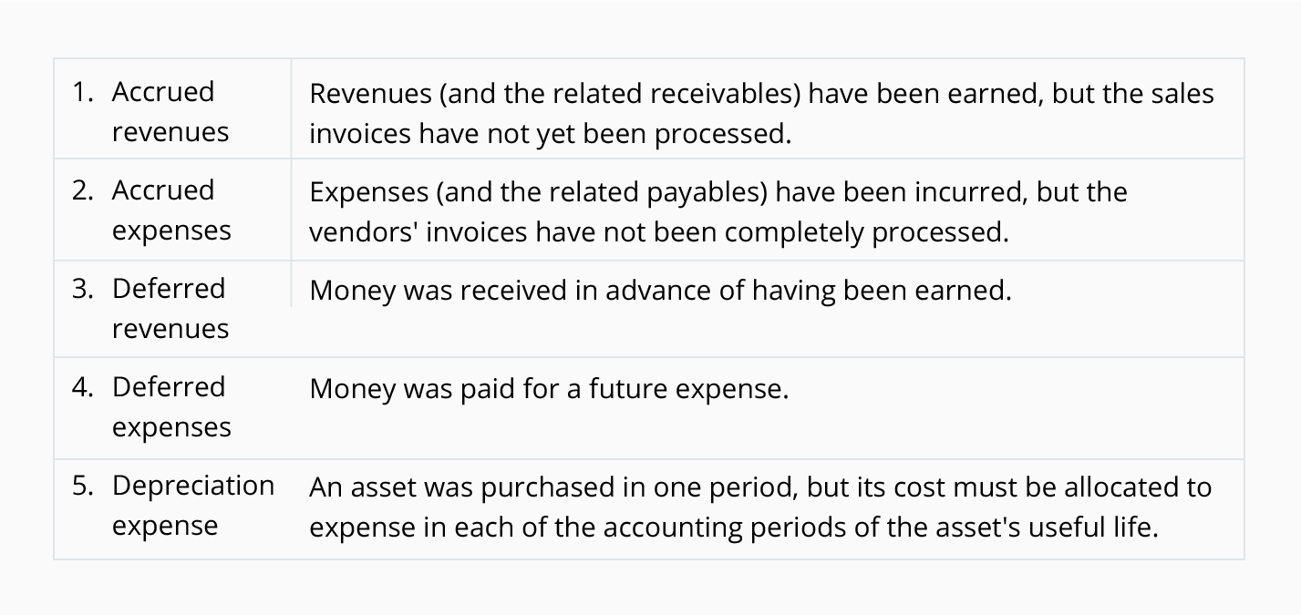This screenshot has height=615, width=1301.
Task: Click the text 'invoices have not yet been processed'
Action: click(x=548, y=134)
